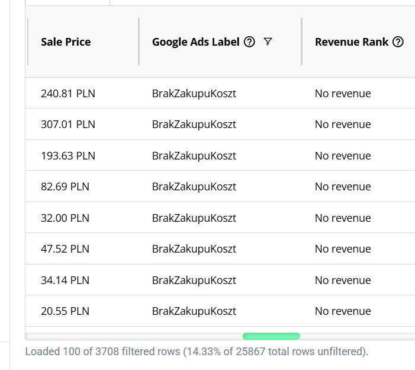Open the Google Ads Label filter icon
Image resolution: width=415 pixels, height=370 pixels.
point(268,42)
